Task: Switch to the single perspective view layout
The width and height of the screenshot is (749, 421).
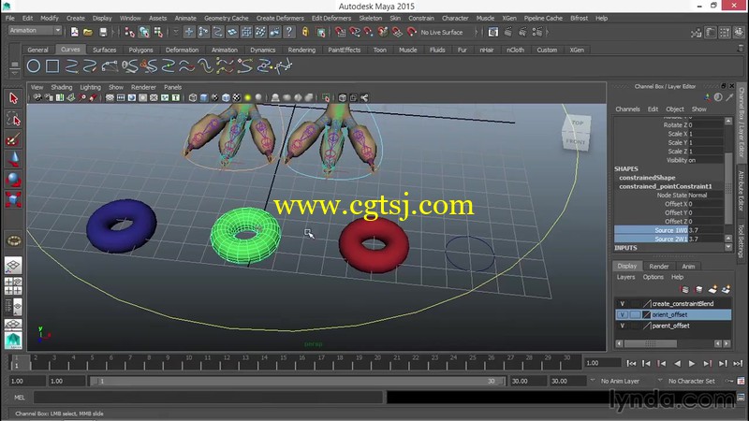Action: (x=13, y=266)
